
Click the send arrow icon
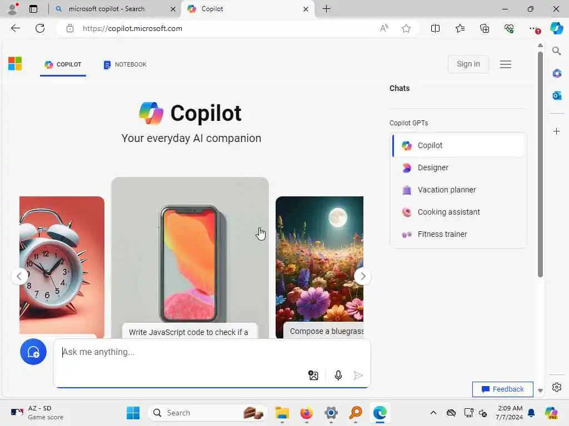click(358, 376)
